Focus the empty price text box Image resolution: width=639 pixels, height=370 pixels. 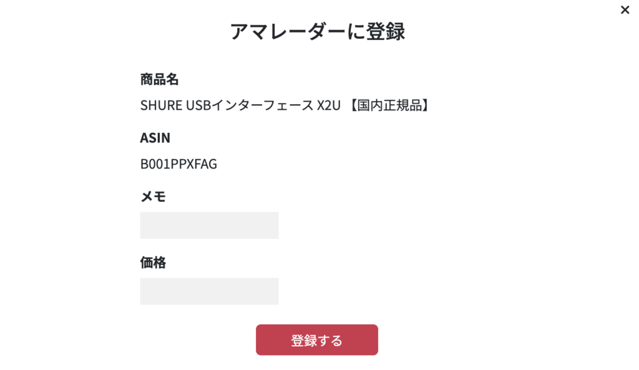click(x=209, y=291)
